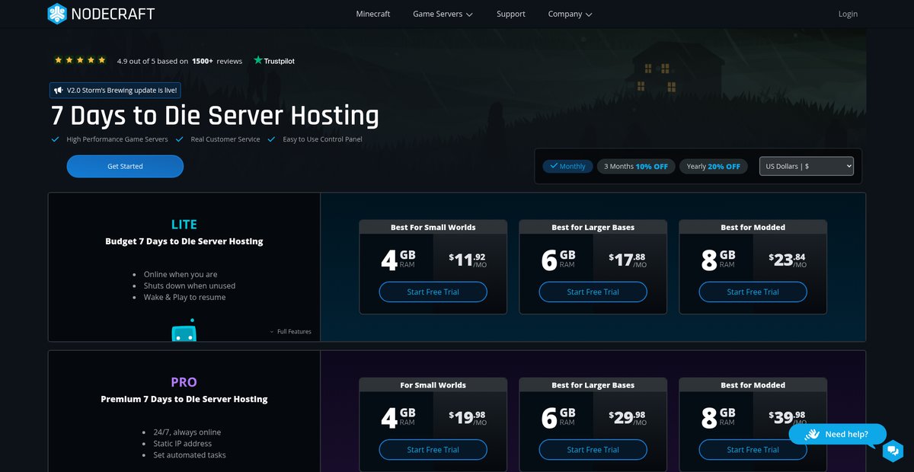Viewport: 914px width, 472px height.
Task: Expand the Game Servers menu
Action: point(443,14)
